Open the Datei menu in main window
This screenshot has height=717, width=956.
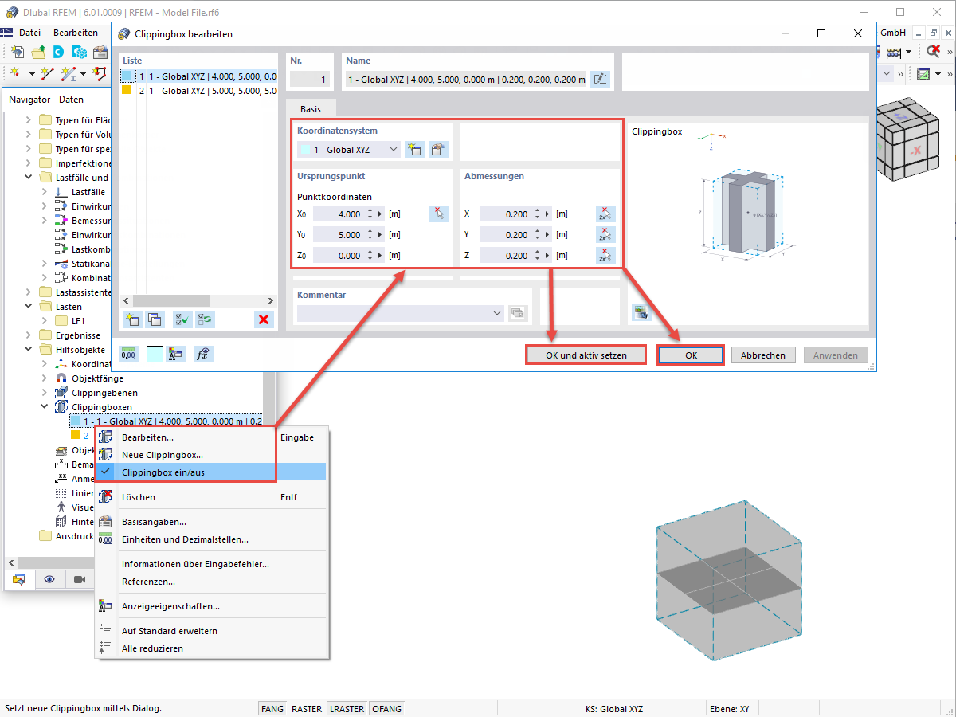(x=29, y=33)
